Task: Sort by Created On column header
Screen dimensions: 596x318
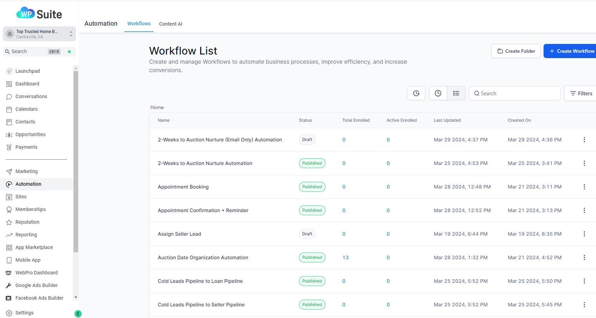Action: click(519, 120)
